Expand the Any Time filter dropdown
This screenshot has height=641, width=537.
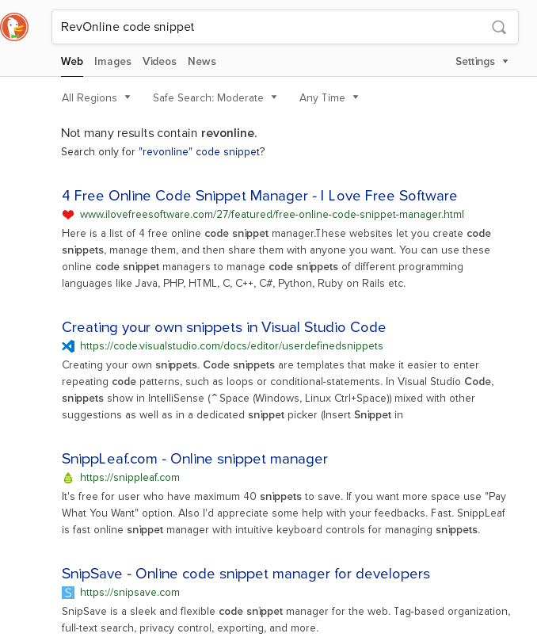pyautogui.click(x=329, y=98)
